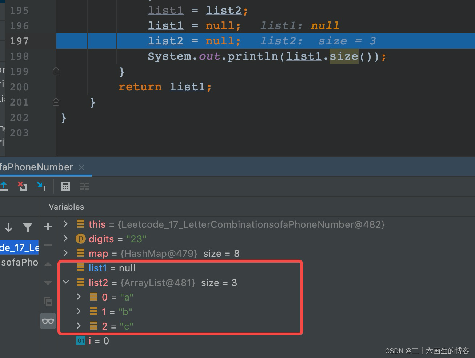The image size is (475, 358).
Task: Click the navigate-down triangle in variables panel
Action: pyautogui.click(x=48, y=282)
